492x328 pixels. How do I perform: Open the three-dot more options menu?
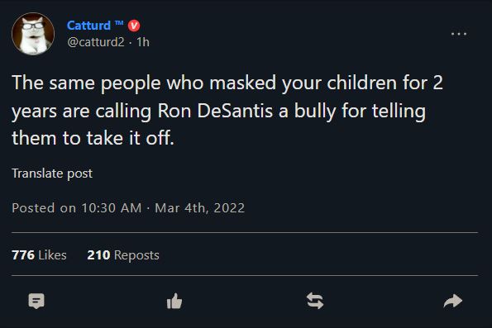pyautogui.click(x=459, y=34)
